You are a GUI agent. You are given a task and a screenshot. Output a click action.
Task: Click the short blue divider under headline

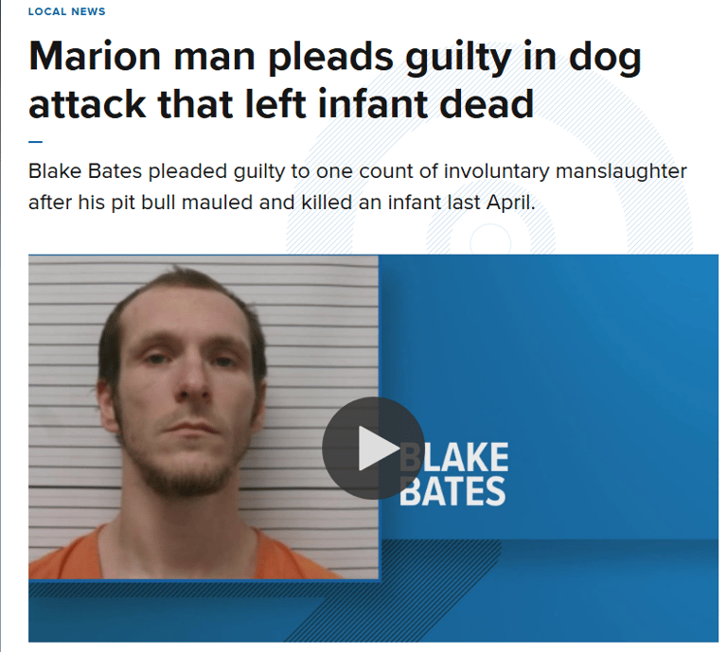click(x=36, y=142)
